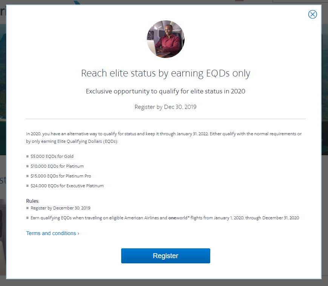Click the 'Exclusive opportunity to qualify' subtitle
The height and width of the screenshot is (286, 328).
tap(165, 91)
